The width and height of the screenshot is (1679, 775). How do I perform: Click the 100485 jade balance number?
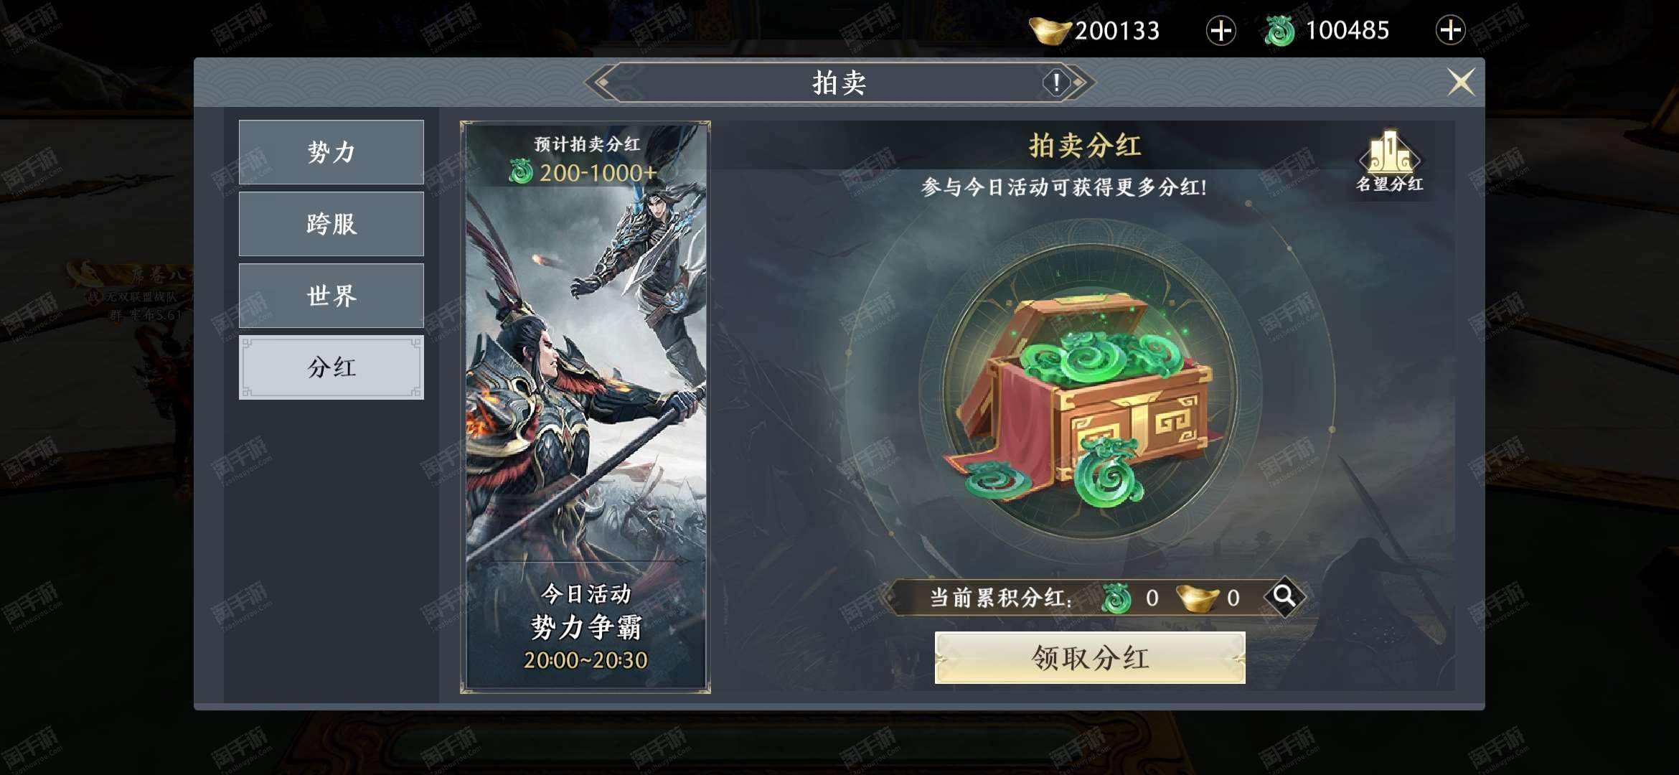1347,31
